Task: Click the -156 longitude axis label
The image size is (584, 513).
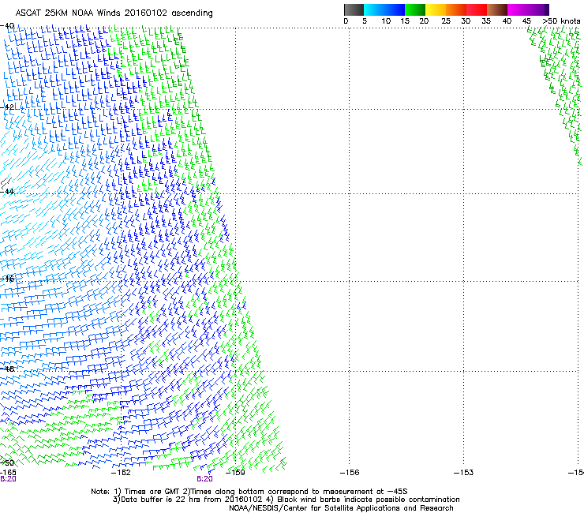Action: [350, 473]
